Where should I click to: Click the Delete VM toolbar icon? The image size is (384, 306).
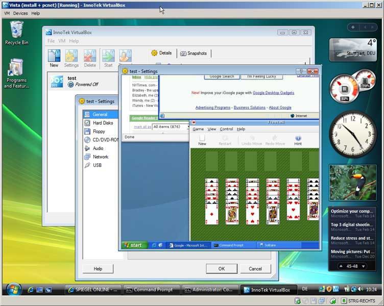coord(90,58)
